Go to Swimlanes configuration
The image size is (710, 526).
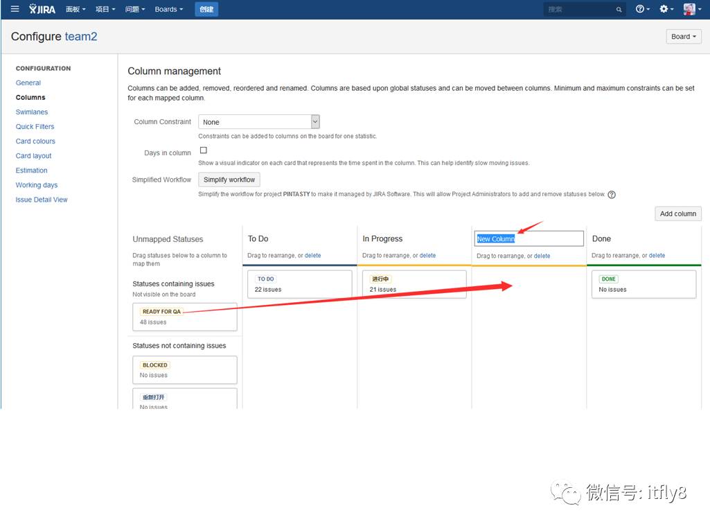click(32, 112)
